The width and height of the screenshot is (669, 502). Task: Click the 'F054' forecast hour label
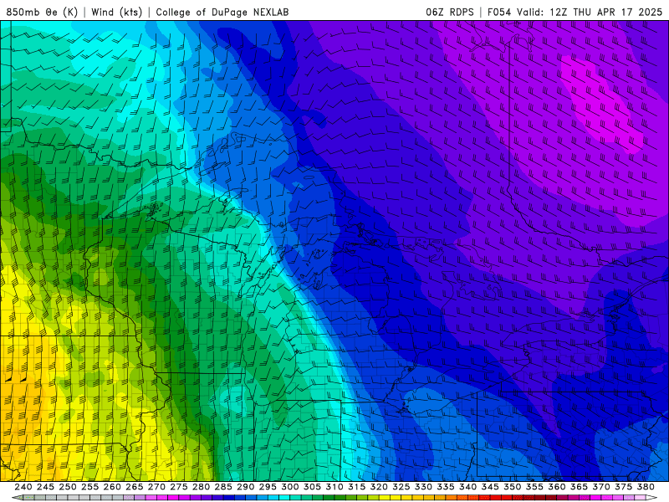pyautogui.click(x=499, y=12)
